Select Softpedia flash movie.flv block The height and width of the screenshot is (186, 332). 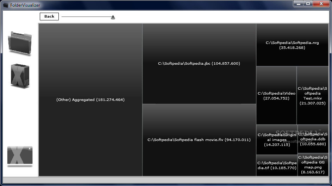pyautogui.click(x=199, y=140)
